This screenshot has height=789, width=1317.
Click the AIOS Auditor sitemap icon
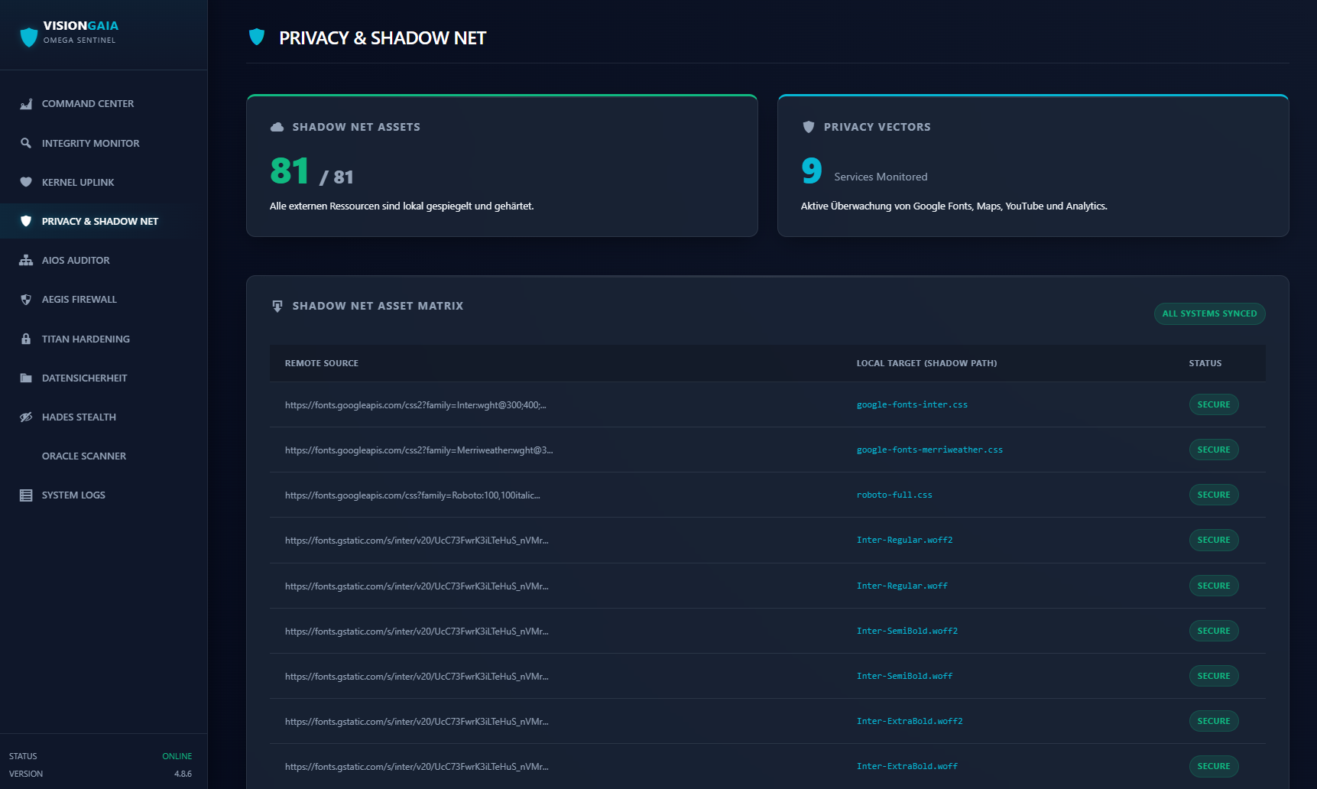[26, 260]
